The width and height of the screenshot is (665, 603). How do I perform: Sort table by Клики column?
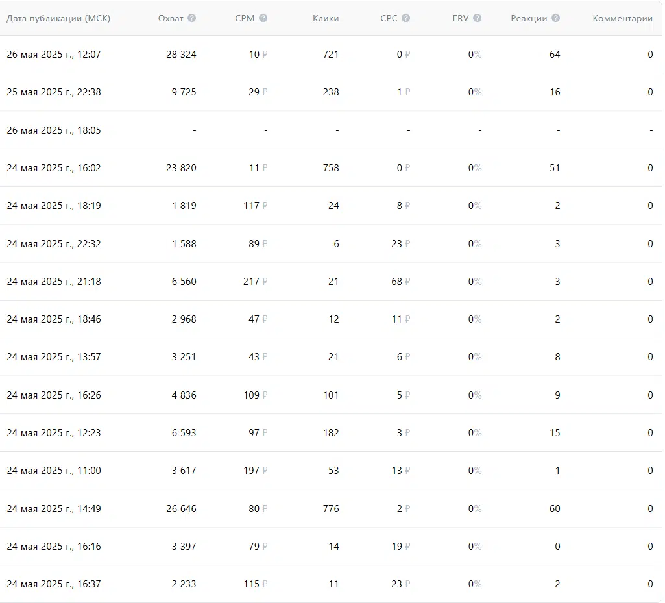[x=326, y=18]
